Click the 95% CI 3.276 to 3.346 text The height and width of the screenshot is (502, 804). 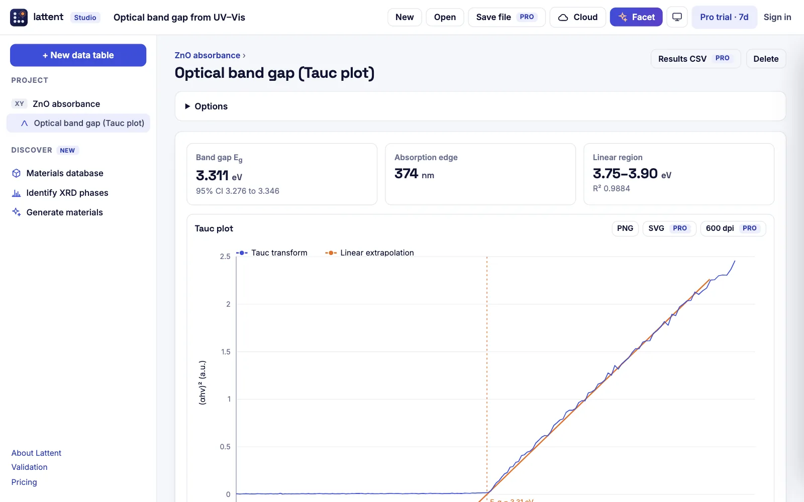point(238,191)
